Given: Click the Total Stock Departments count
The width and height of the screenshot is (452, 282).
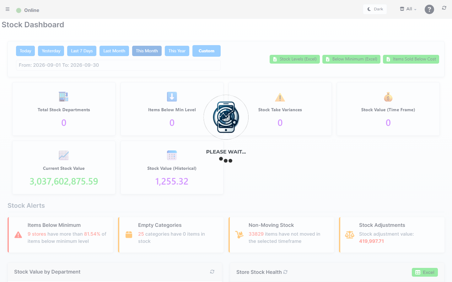Looking at the screenshot, I should click(x=64, y=123).
